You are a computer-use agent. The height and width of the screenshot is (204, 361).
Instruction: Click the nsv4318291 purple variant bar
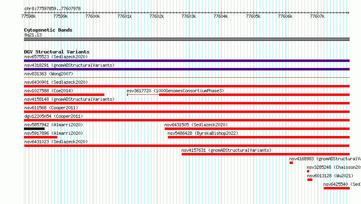pyautogui.click(x=187, y=69)
